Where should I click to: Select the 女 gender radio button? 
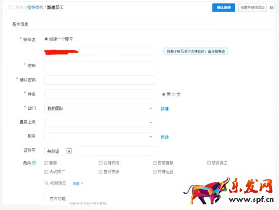tap(174, 94)
